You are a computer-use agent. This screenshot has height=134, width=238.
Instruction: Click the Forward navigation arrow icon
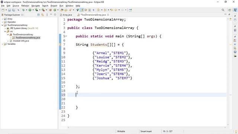tap(122, 10)
